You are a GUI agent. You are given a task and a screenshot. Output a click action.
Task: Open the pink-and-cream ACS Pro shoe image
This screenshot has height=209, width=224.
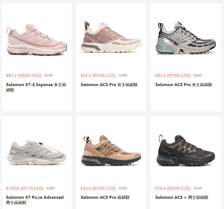coord(111,37)
